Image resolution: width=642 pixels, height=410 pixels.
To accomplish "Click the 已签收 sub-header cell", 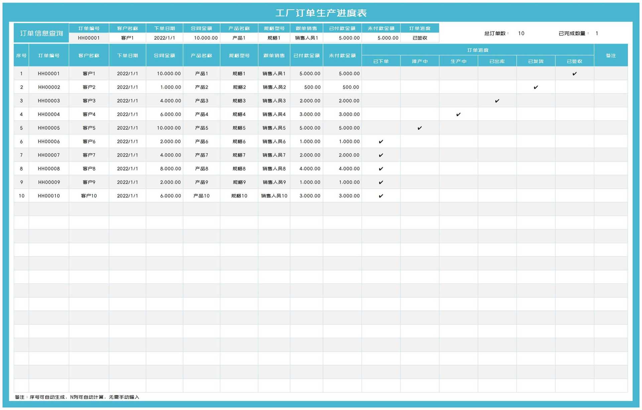I will click(574, 61).
